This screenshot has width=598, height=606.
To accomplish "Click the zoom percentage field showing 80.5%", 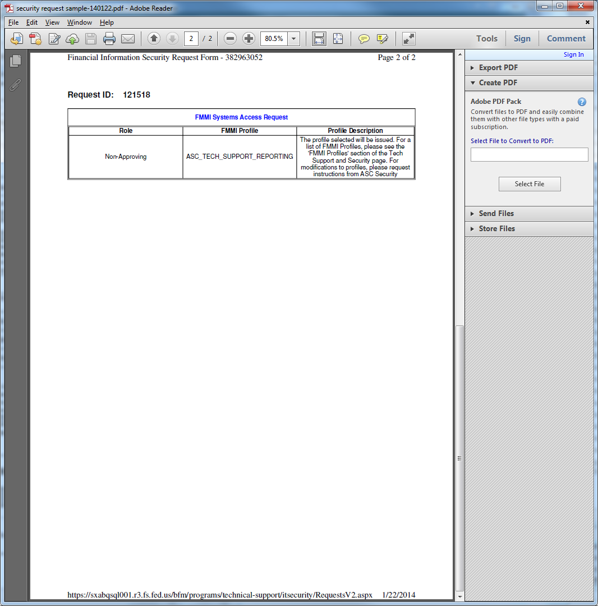I will click(274, 39).
